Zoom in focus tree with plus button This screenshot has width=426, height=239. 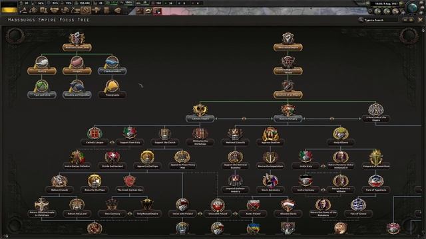point(411,20)
